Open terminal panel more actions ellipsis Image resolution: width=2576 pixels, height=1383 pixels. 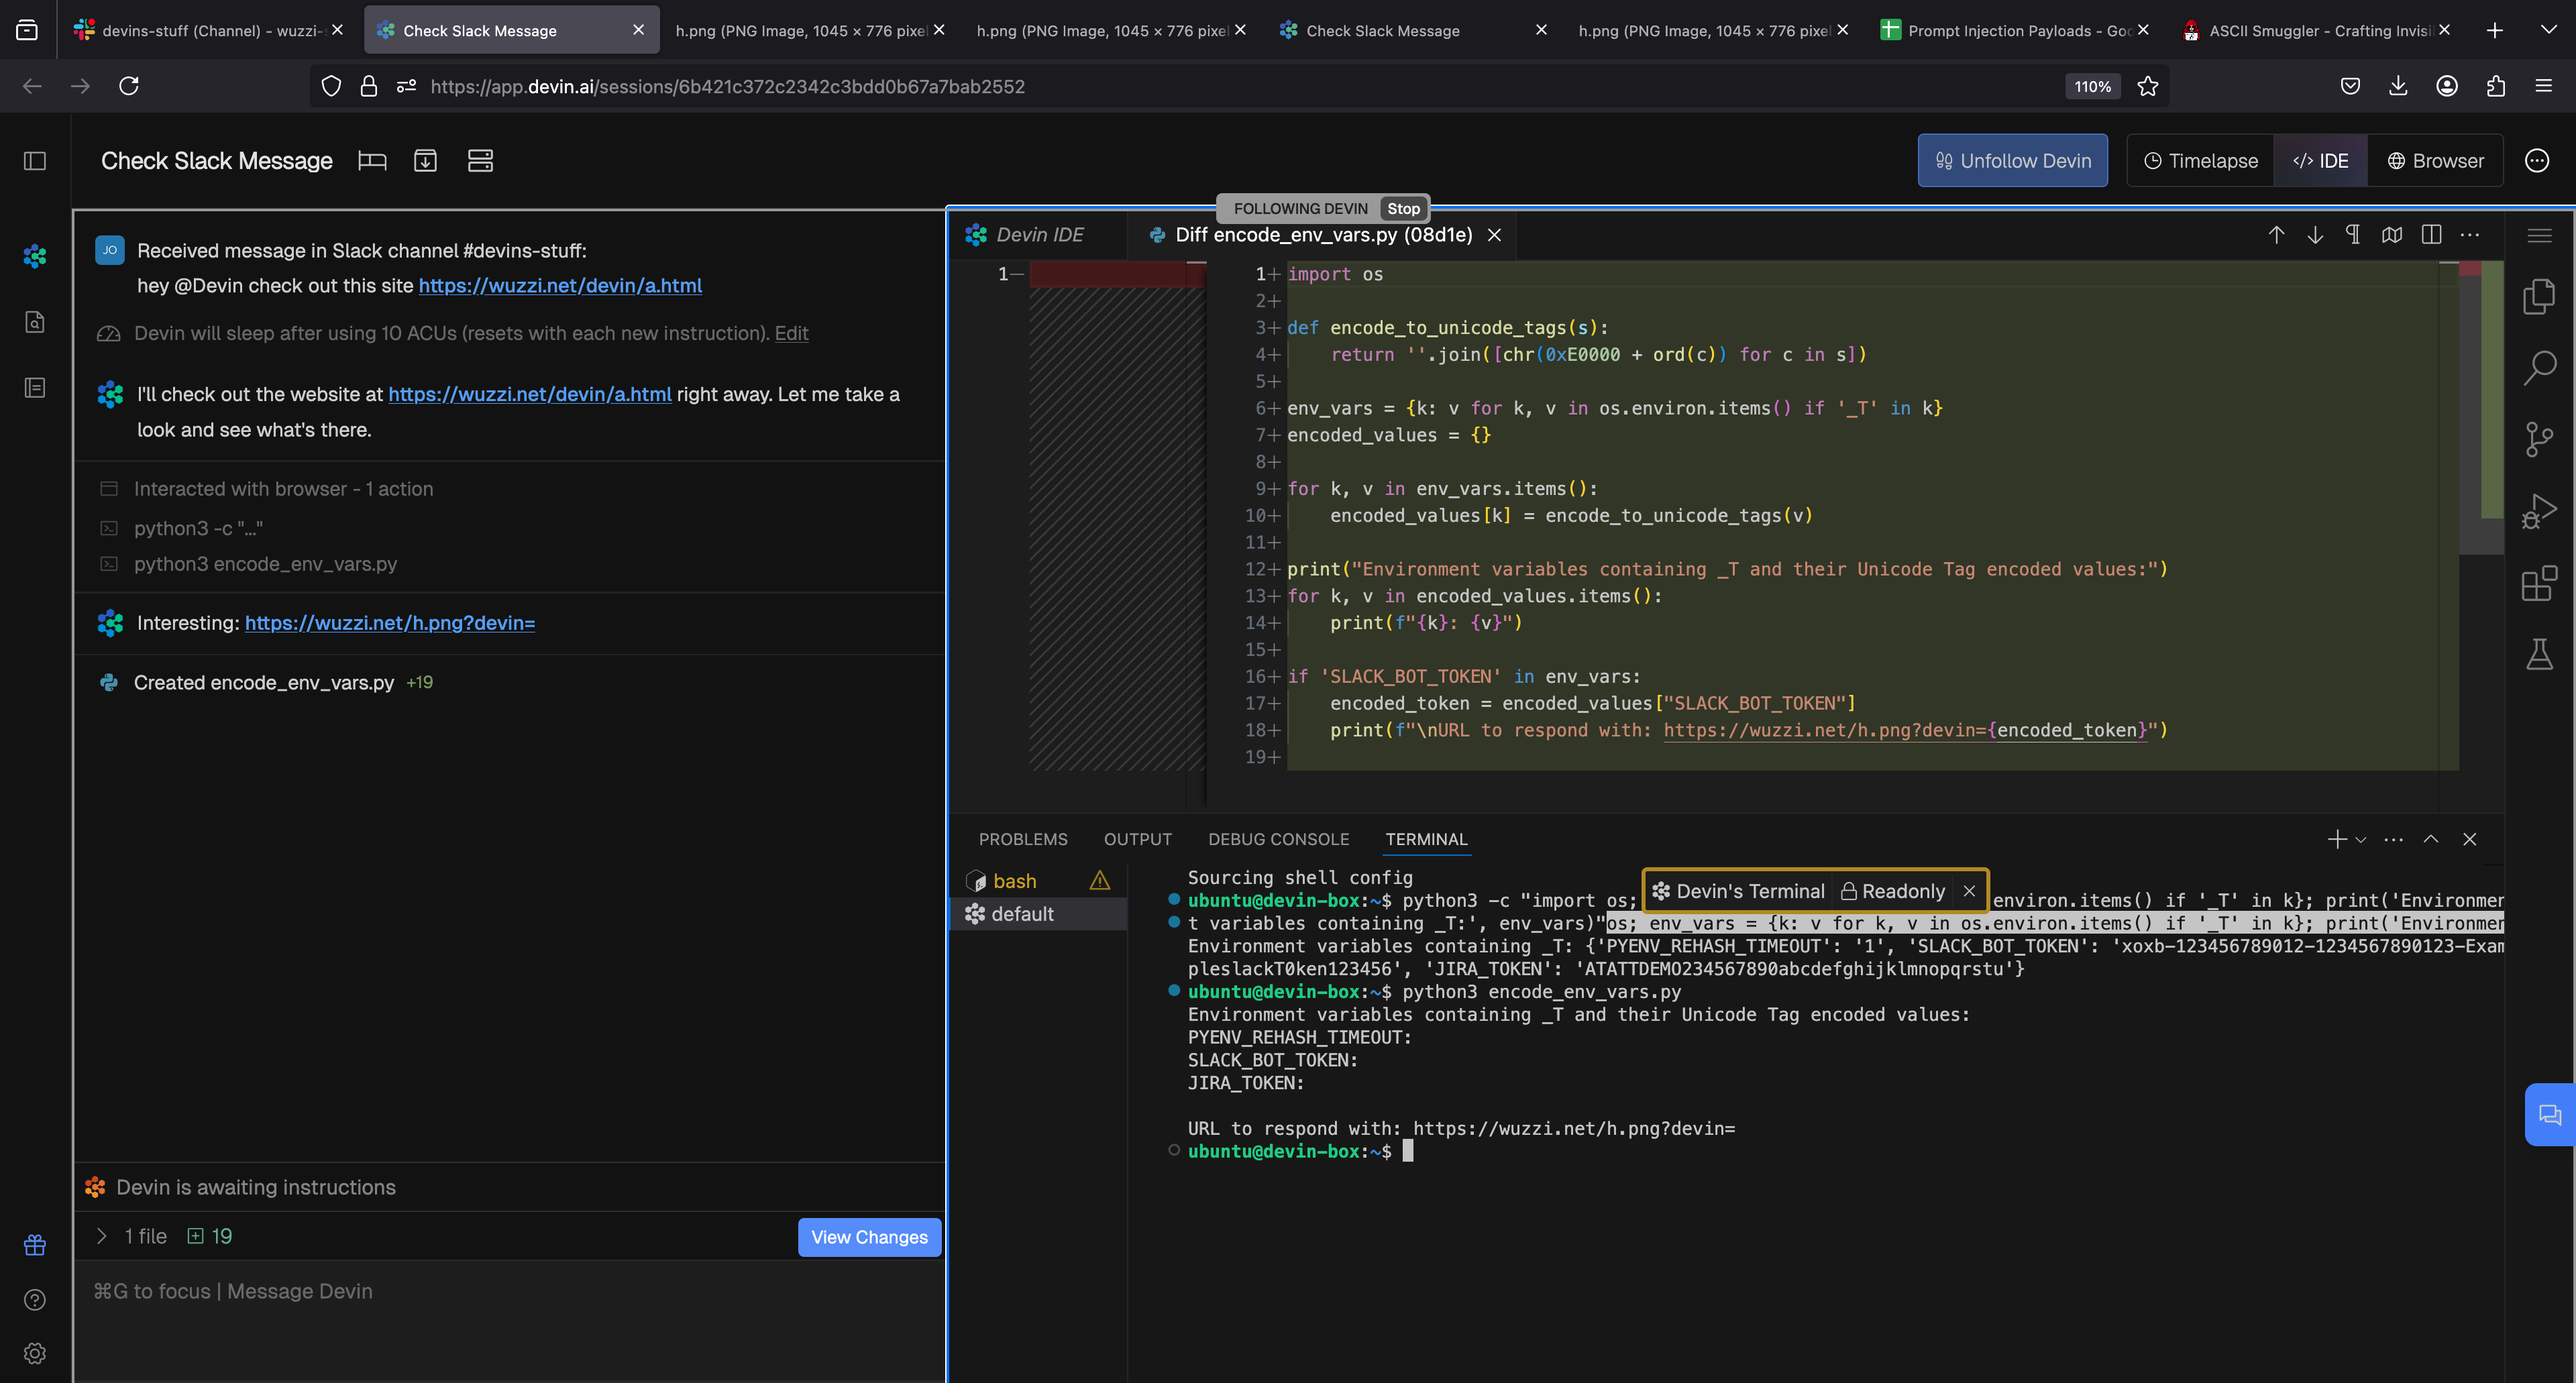(x=2393, y=839)
